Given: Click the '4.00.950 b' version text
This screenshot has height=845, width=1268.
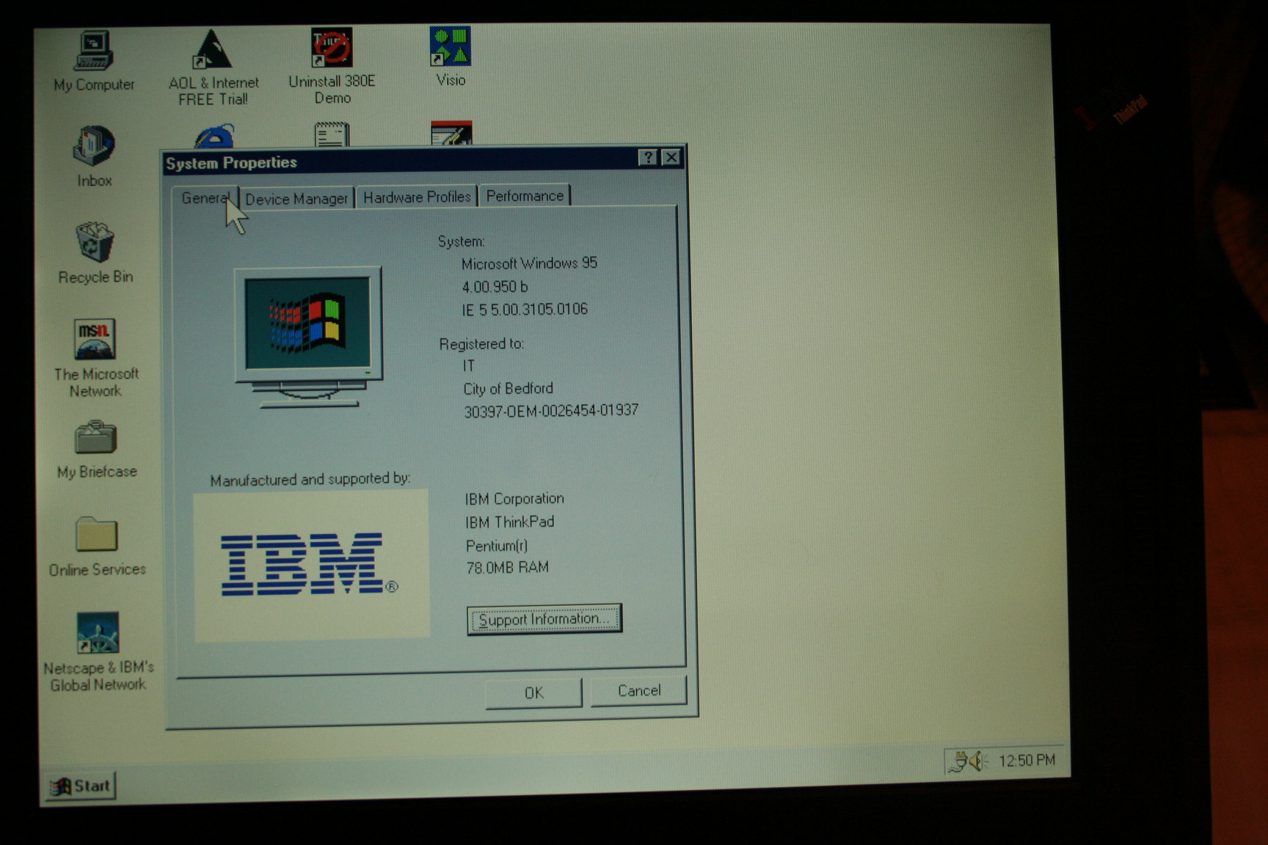Looking at the screenshot, I should pos(495,287).
